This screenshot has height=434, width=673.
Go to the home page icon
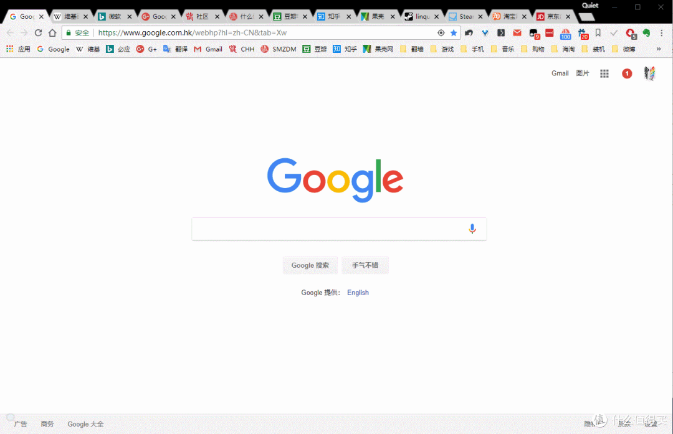tap(52, 32)
